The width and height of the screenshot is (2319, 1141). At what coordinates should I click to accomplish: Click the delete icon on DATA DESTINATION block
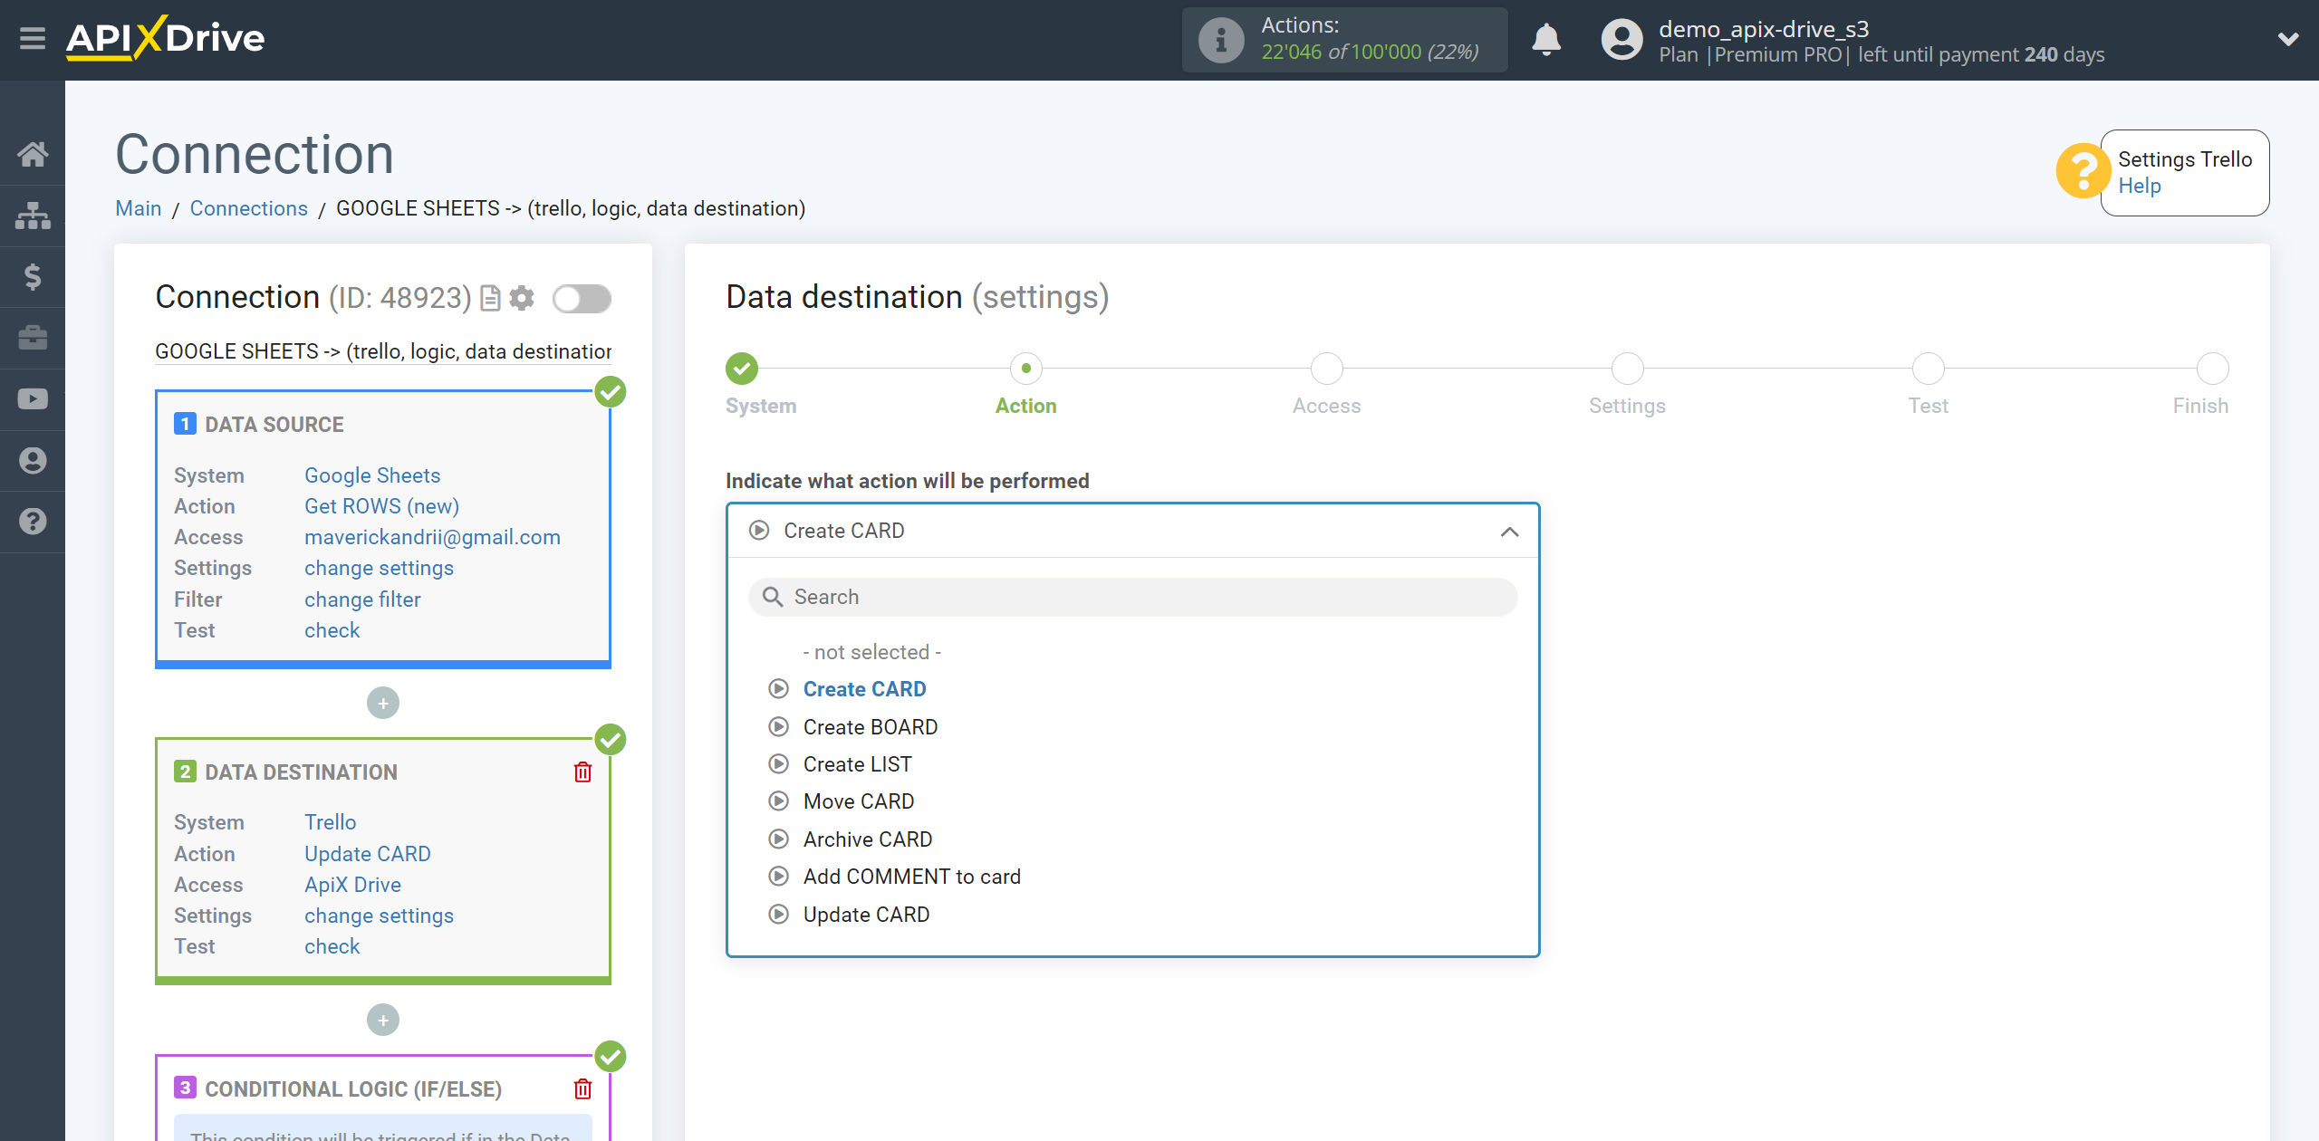[x=584, y=772]
